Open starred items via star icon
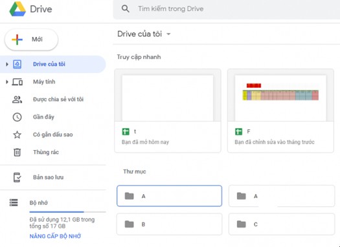This screenshot has width=340, height=247. tap(17, 134)
